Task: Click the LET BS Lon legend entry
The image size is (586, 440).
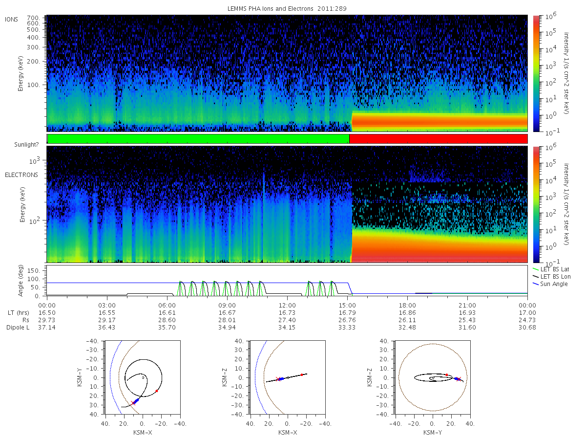Action: click(551, 276)
